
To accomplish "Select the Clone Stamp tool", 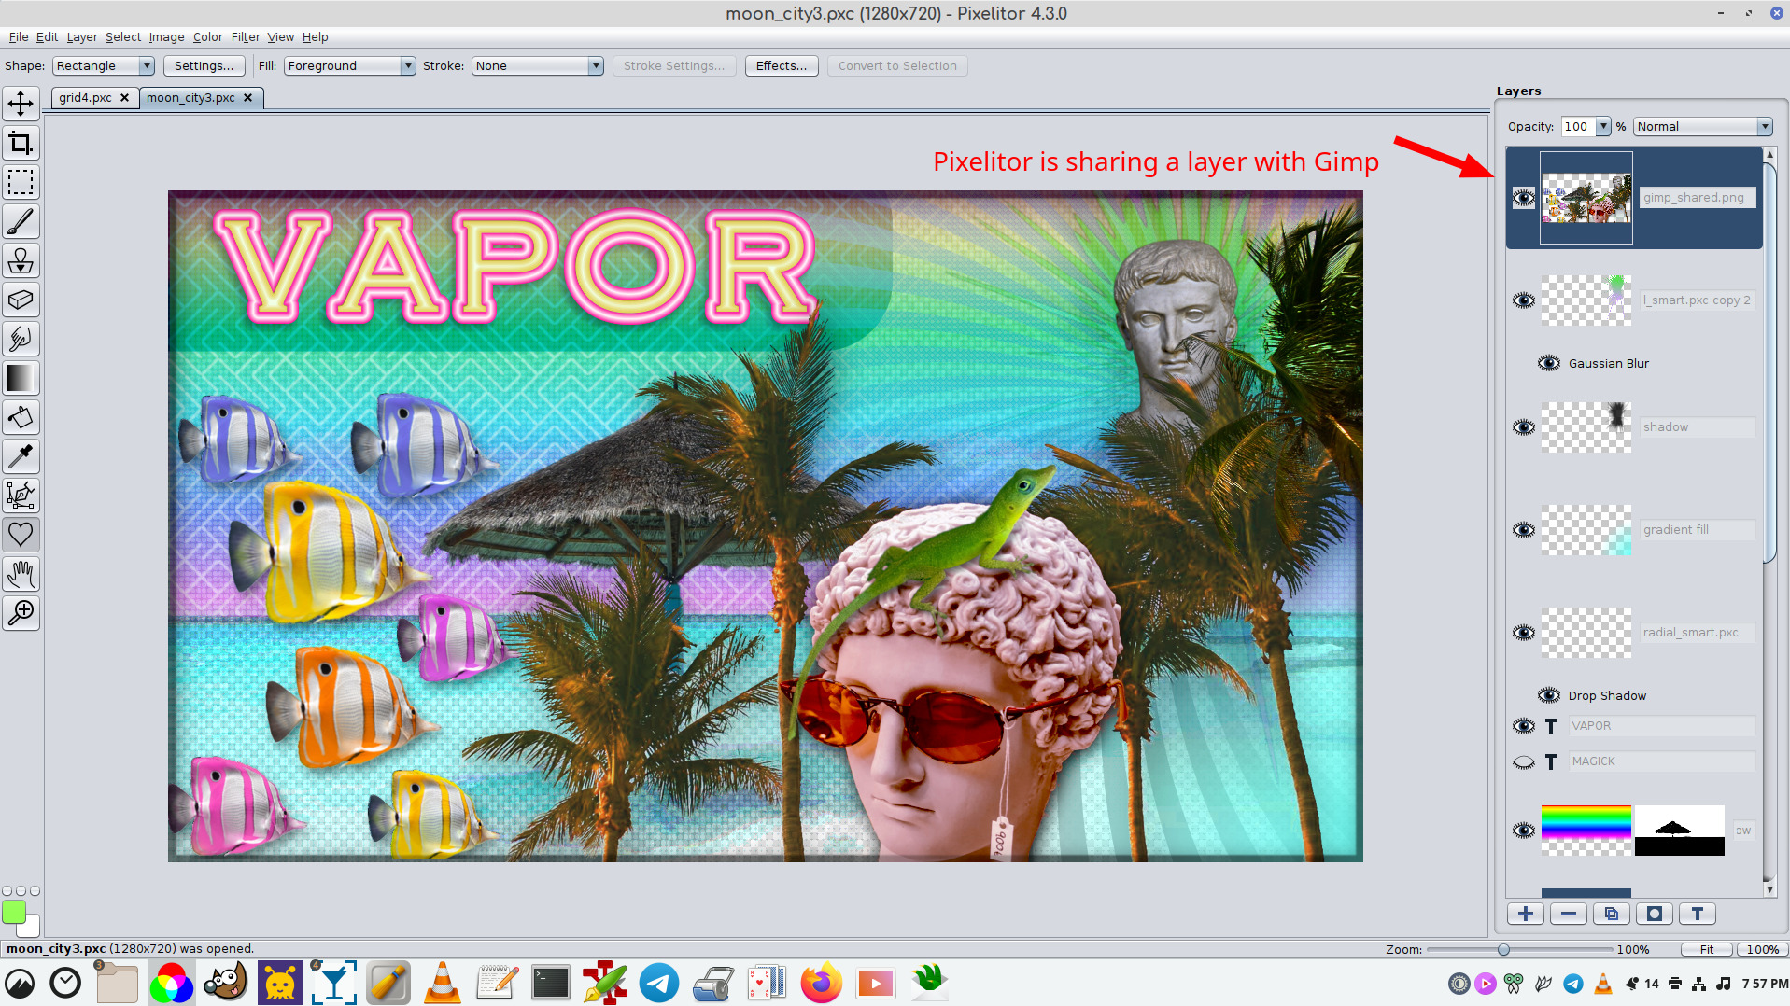I will [x=21, y=260].
